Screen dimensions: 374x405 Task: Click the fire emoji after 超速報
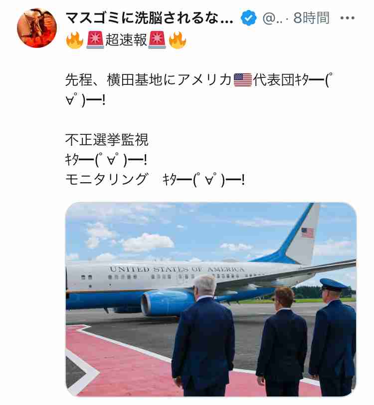[178, 40]
